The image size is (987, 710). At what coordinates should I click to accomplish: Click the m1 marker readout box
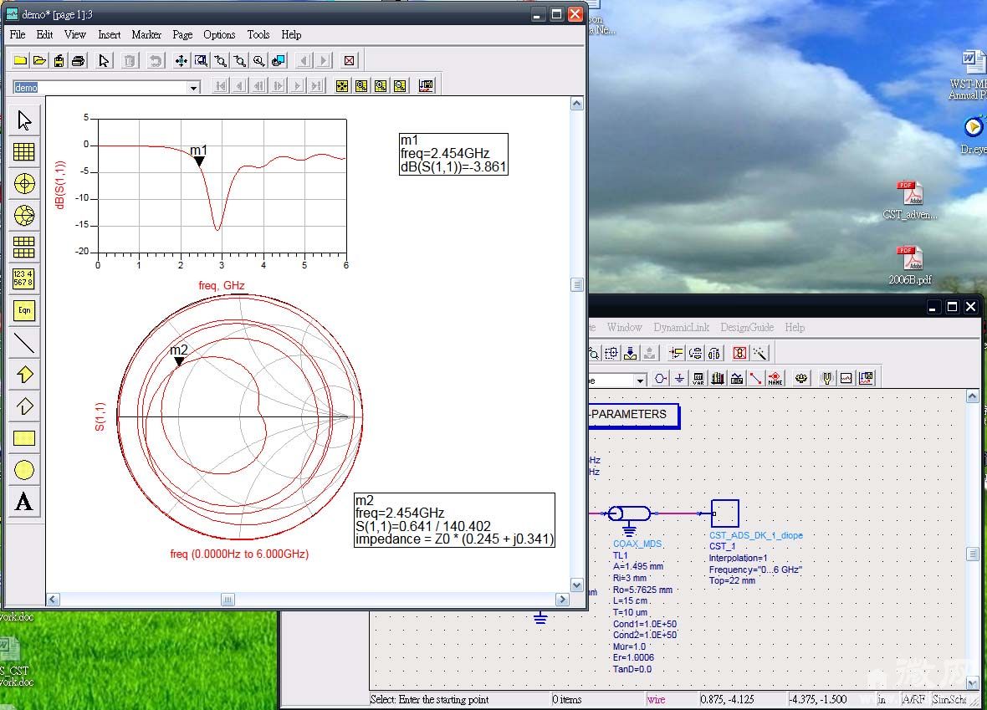453,154
